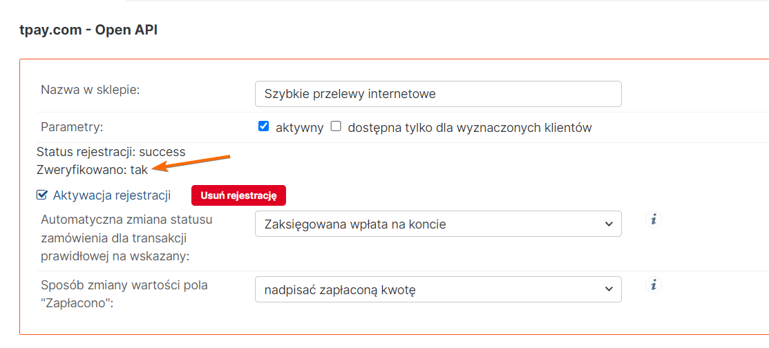Click the "Nazwa w sklepie:" label

(x=91, y=90)
